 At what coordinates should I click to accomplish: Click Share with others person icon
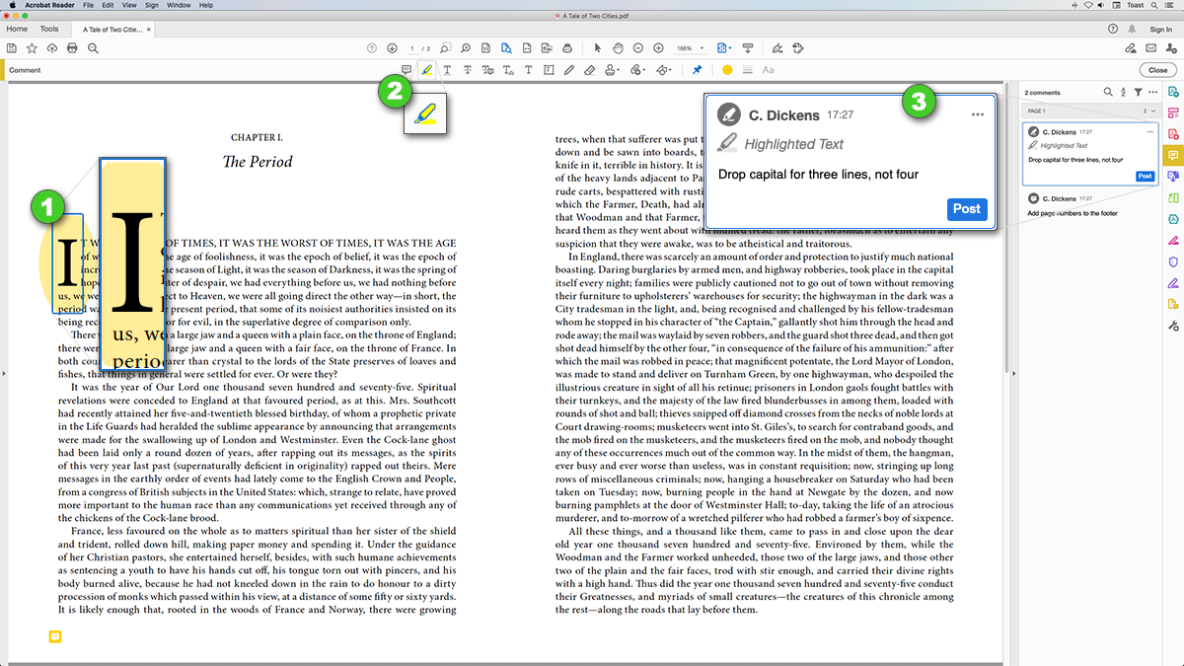[x=1170, y=48]
